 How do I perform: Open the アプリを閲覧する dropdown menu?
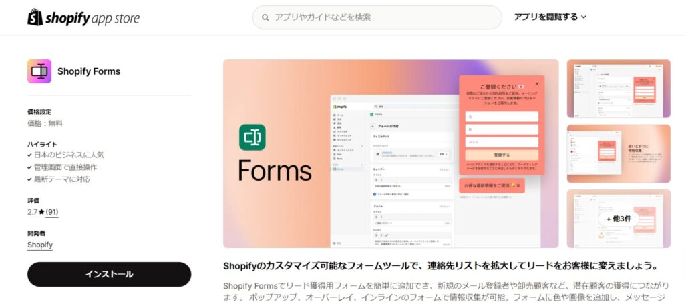550,17
